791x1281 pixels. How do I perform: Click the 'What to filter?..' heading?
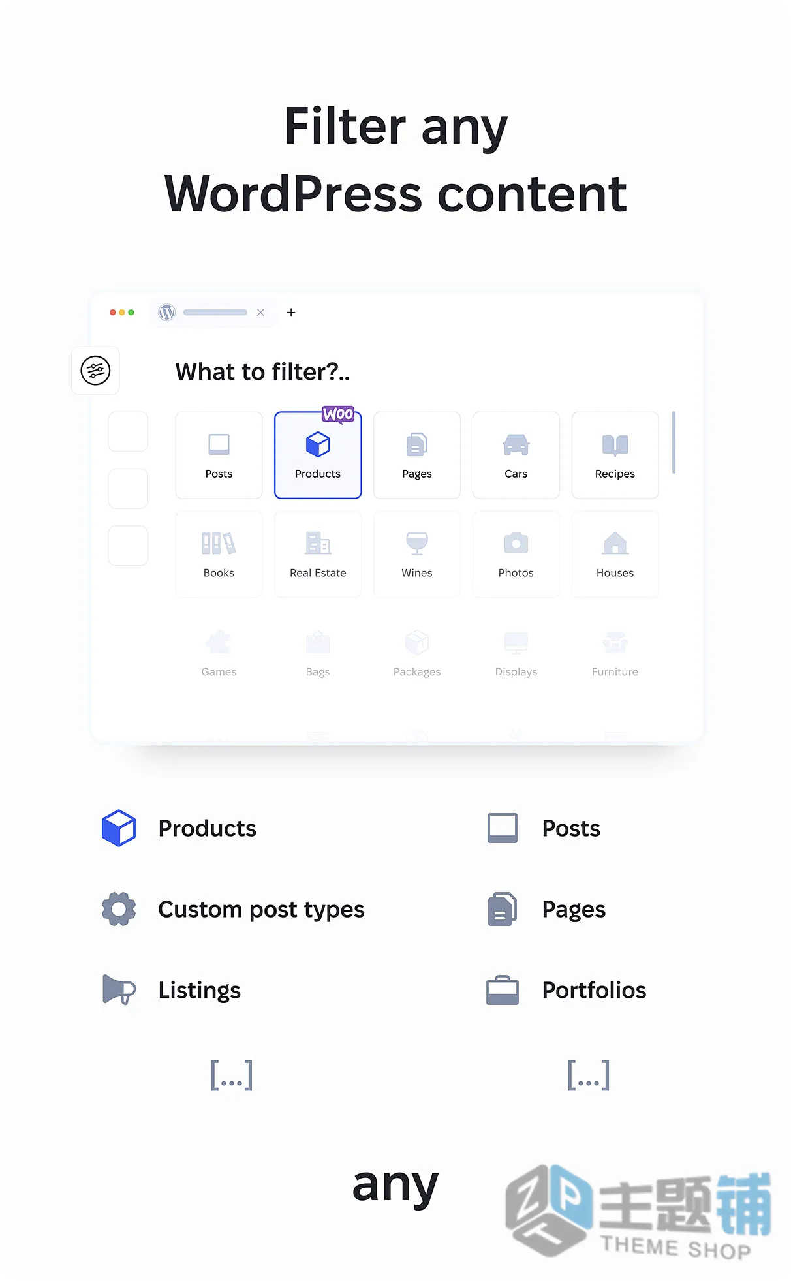(x=262, y=372)
